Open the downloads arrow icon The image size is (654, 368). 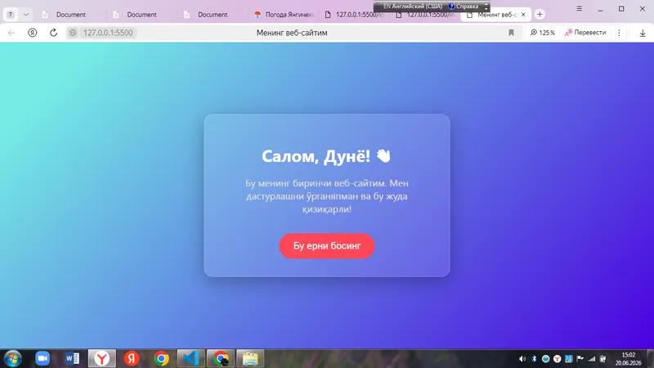643,33
